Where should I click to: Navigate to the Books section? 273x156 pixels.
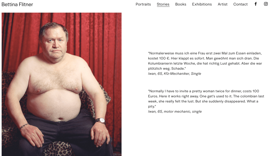tap(181, 4)
